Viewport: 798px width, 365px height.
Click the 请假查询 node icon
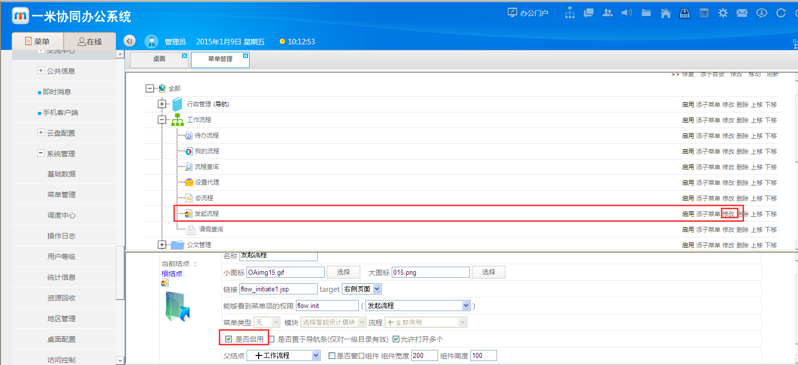[x=191, y=229]
